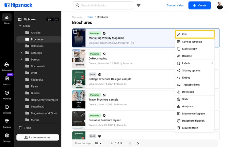
Task: Collapse the Team folder tree
Action: [x=20, y=26]
